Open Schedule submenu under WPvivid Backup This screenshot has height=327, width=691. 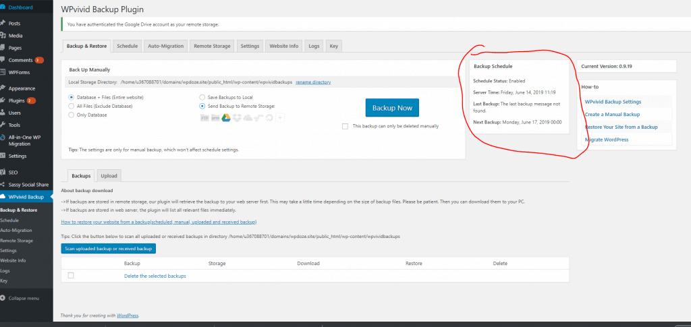(9, 220)
